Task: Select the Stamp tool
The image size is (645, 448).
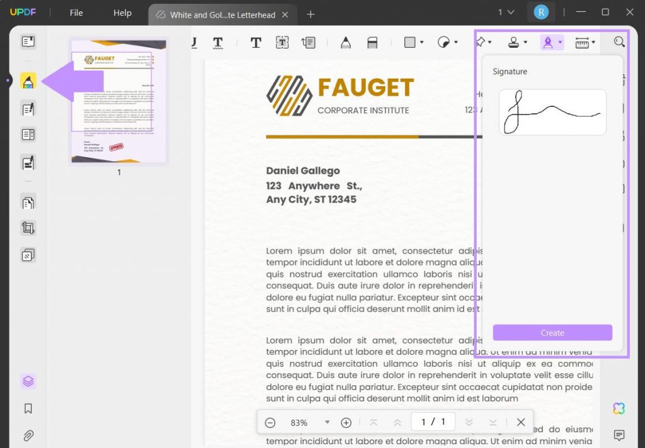Action: coord(513,42)
